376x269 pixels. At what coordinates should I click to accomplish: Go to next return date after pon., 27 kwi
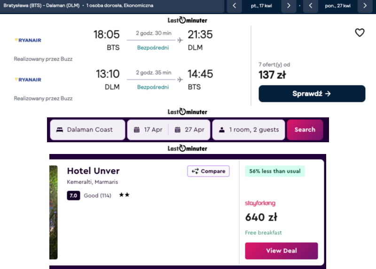coord(365,6)
